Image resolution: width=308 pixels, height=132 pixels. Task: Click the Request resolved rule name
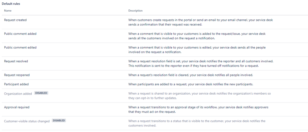[x=16, y=61]
